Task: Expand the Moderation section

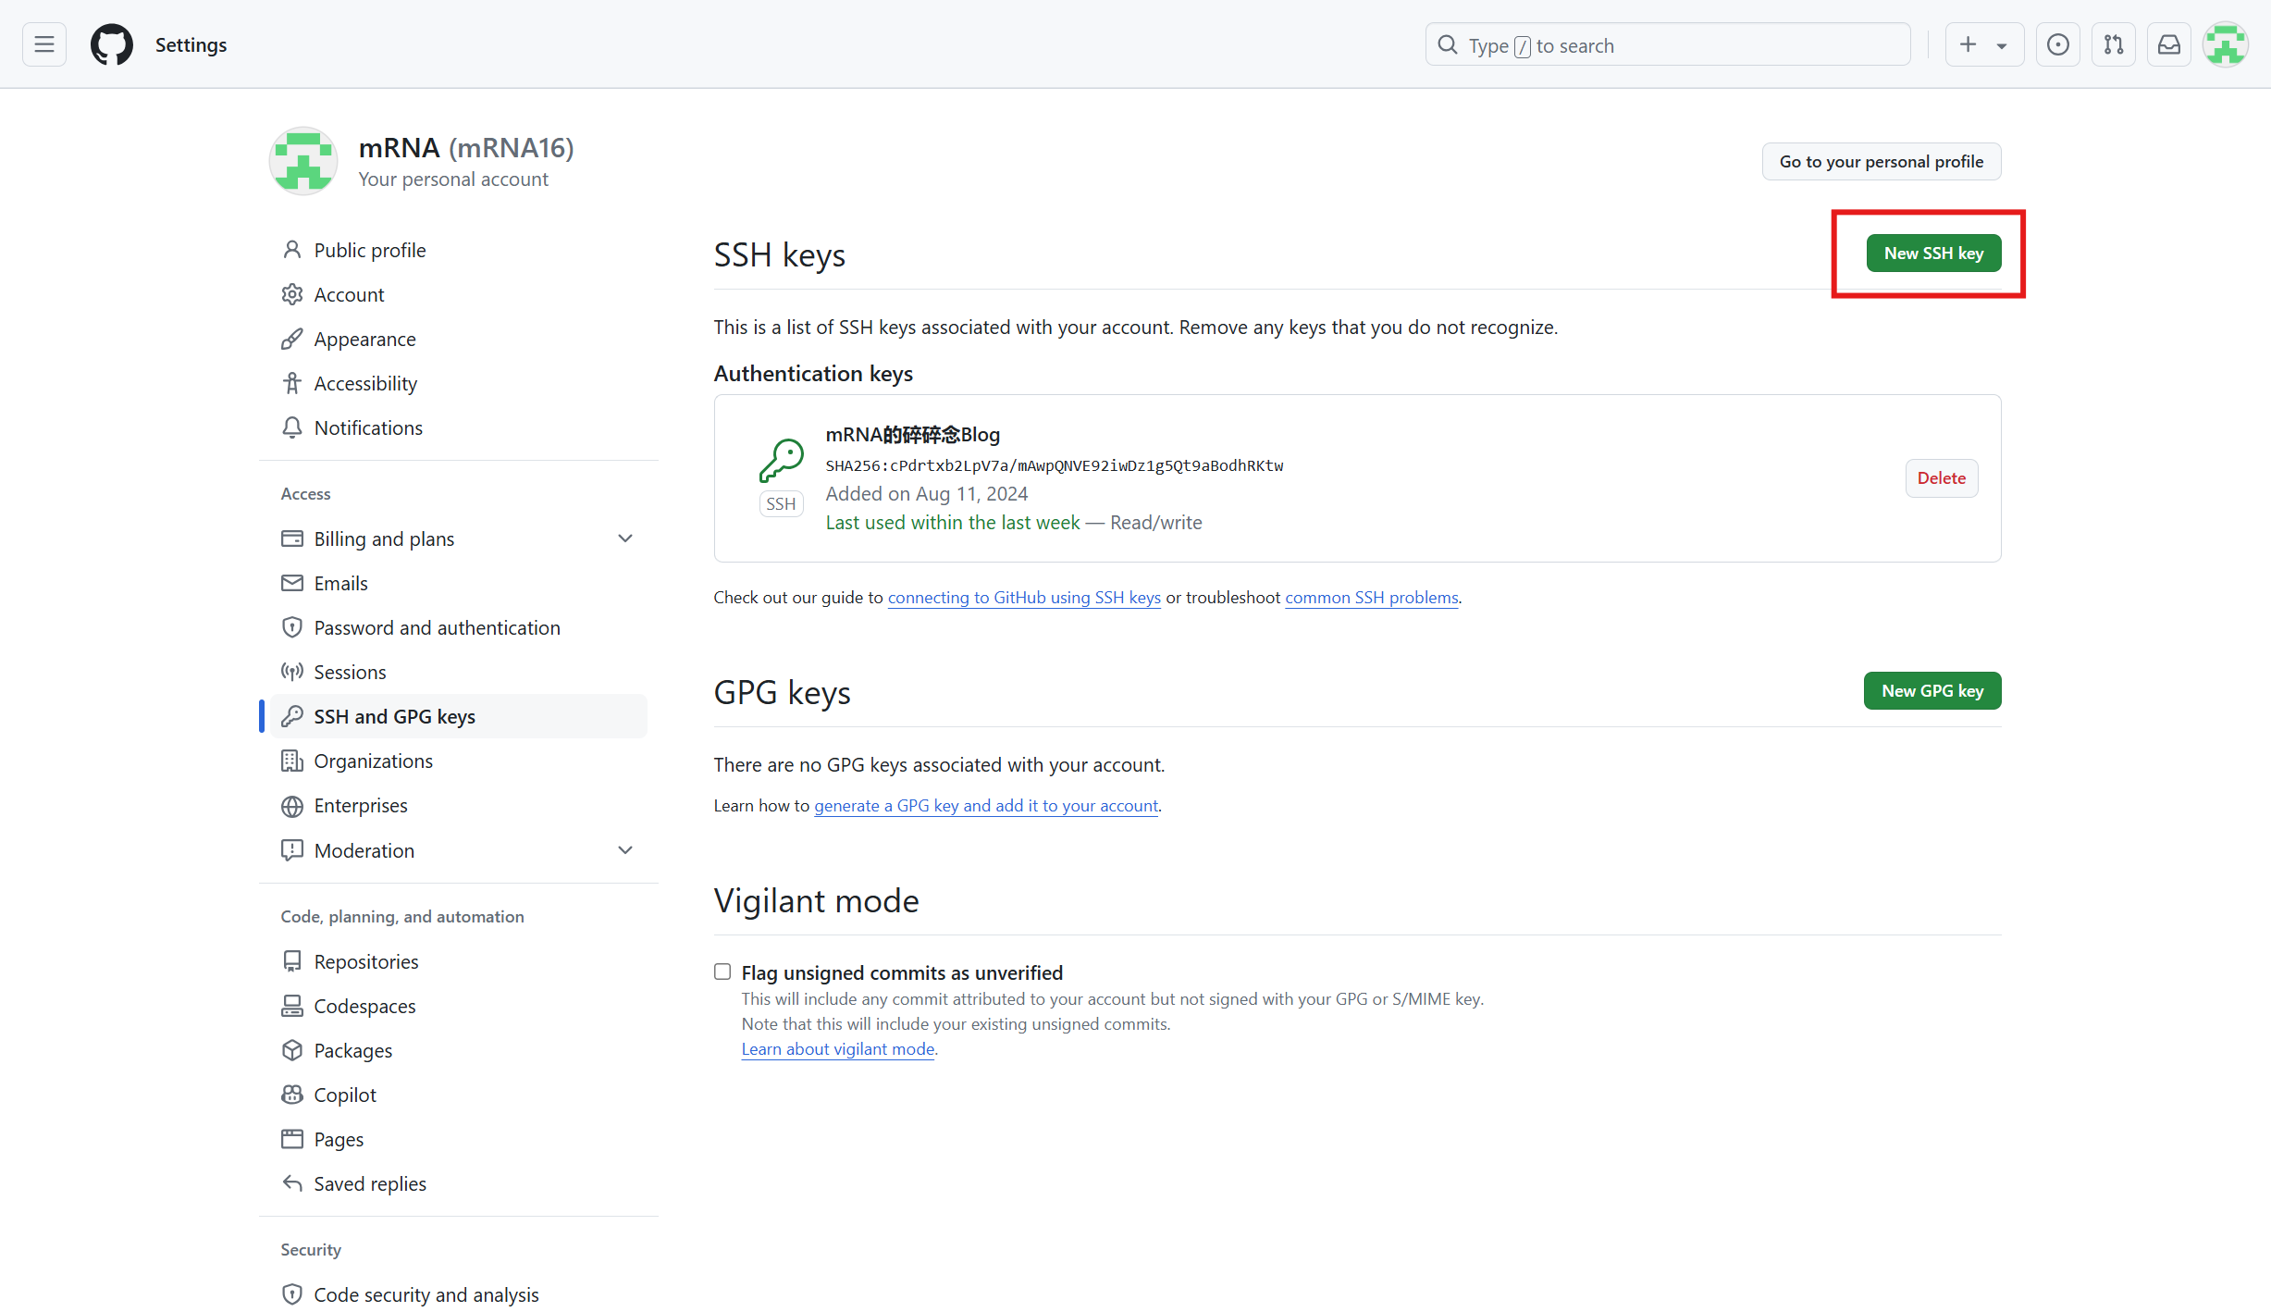Action: coord(625,850)
